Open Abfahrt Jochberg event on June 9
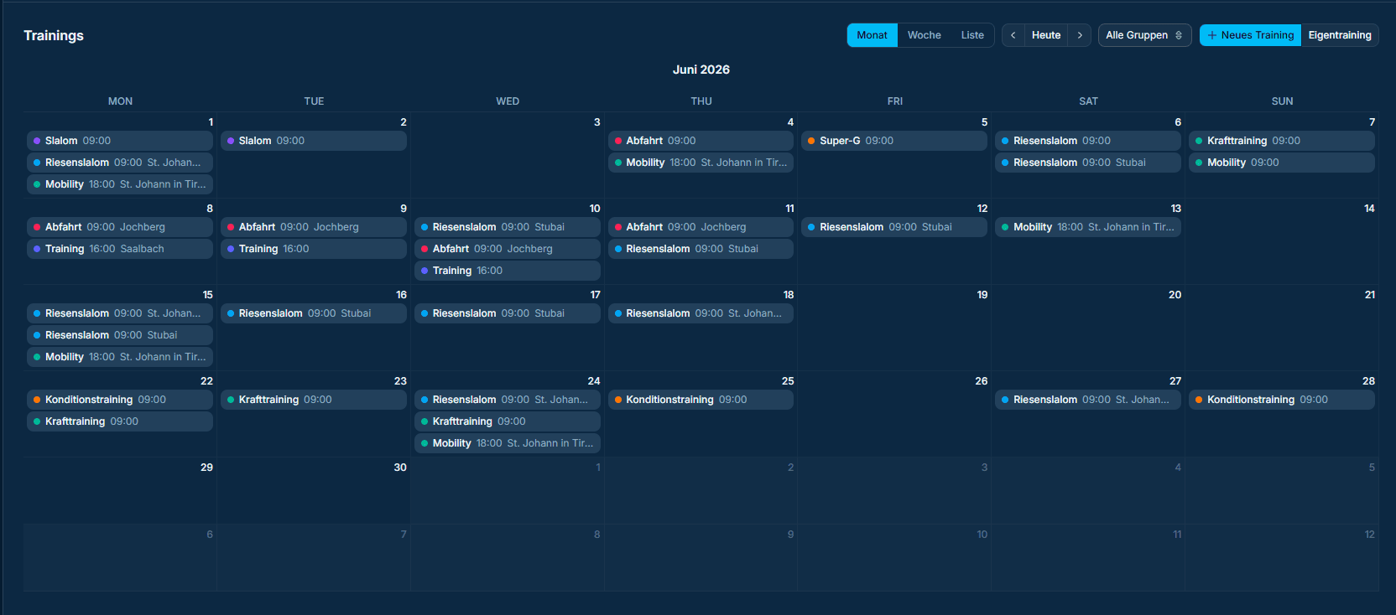Viewport: 1396px width, 615px height. [314, 227]
